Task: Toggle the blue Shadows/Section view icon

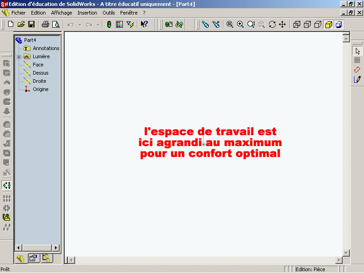Action: click(x=339, y=25)
